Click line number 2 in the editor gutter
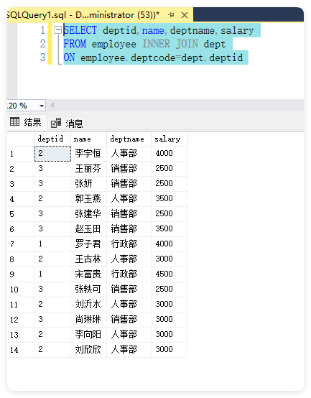This screenshot has width=311, height=398. tap(42, 44)
